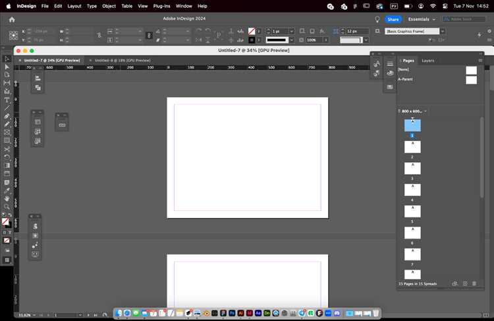
Task: Open the File menu
Action: coord(45,6)
